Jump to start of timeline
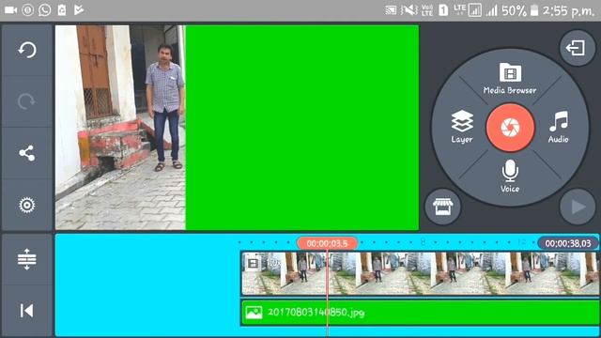 (x=26, y=311)
